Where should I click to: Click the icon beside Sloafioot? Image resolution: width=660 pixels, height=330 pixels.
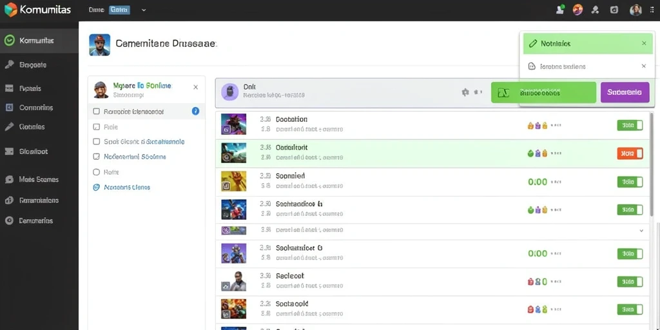pyautogui.click(x=9, y=151)
